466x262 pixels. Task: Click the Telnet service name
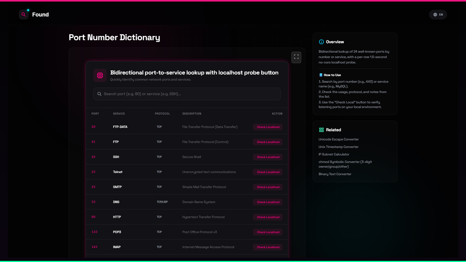(118, 172)
